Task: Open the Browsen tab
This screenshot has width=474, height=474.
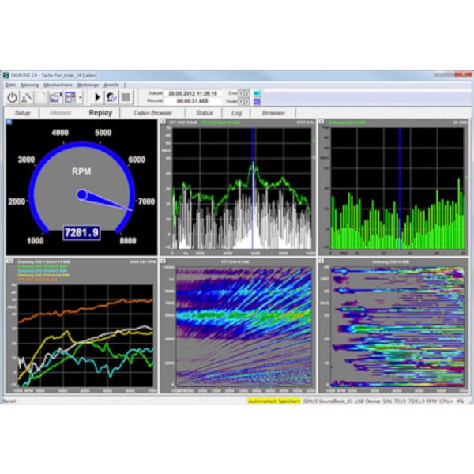Action: click(273, 113)
